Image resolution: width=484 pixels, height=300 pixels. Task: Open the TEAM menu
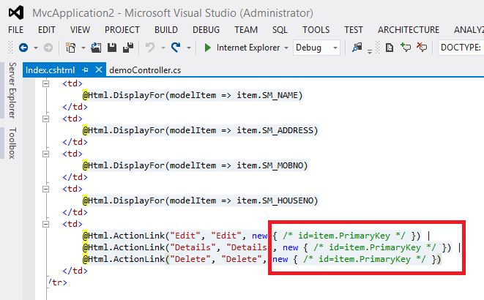click(246, 29)
